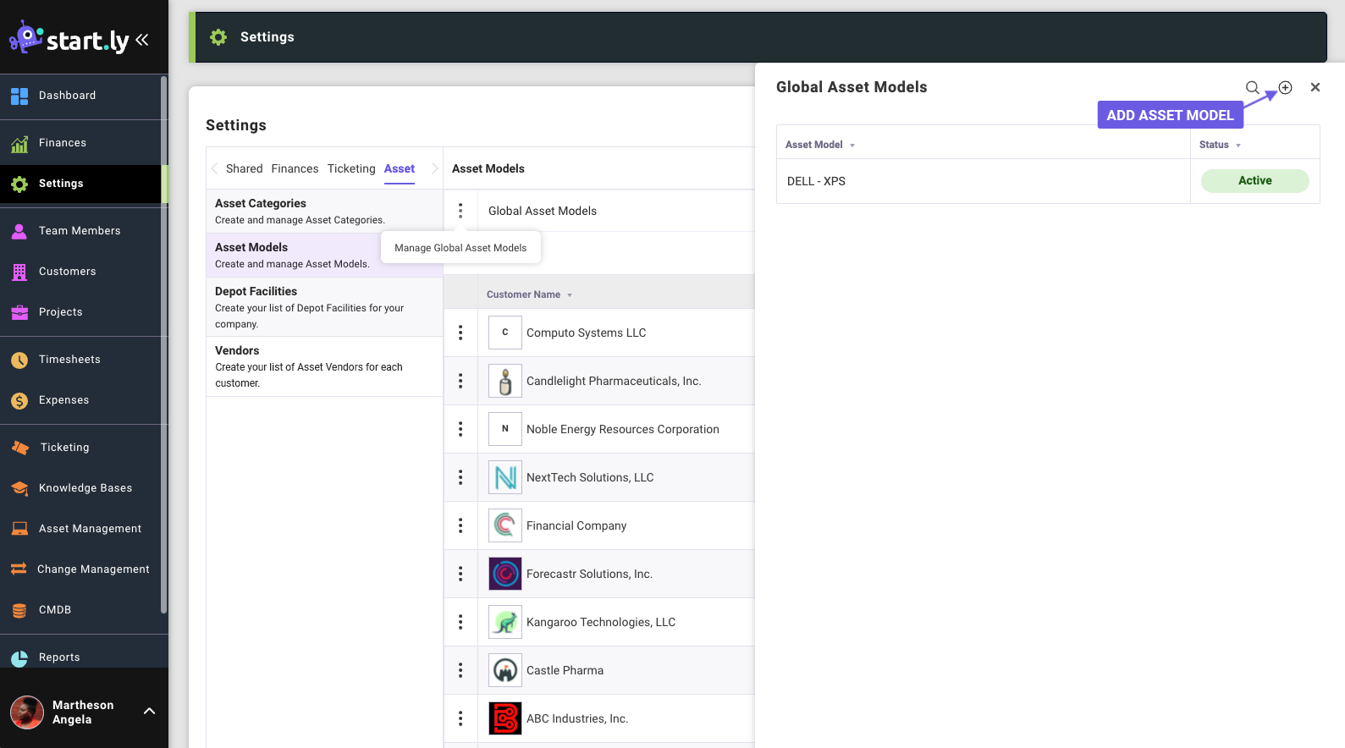Open three-dot menu for Computo Systems LLC
Image resolution: width=1345 pixels, height=748 pixels.
click(460, 333)
